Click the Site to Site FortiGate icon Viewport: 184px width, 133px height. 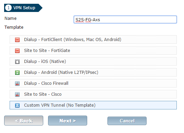pyautogui.click(x=18, y=51)
